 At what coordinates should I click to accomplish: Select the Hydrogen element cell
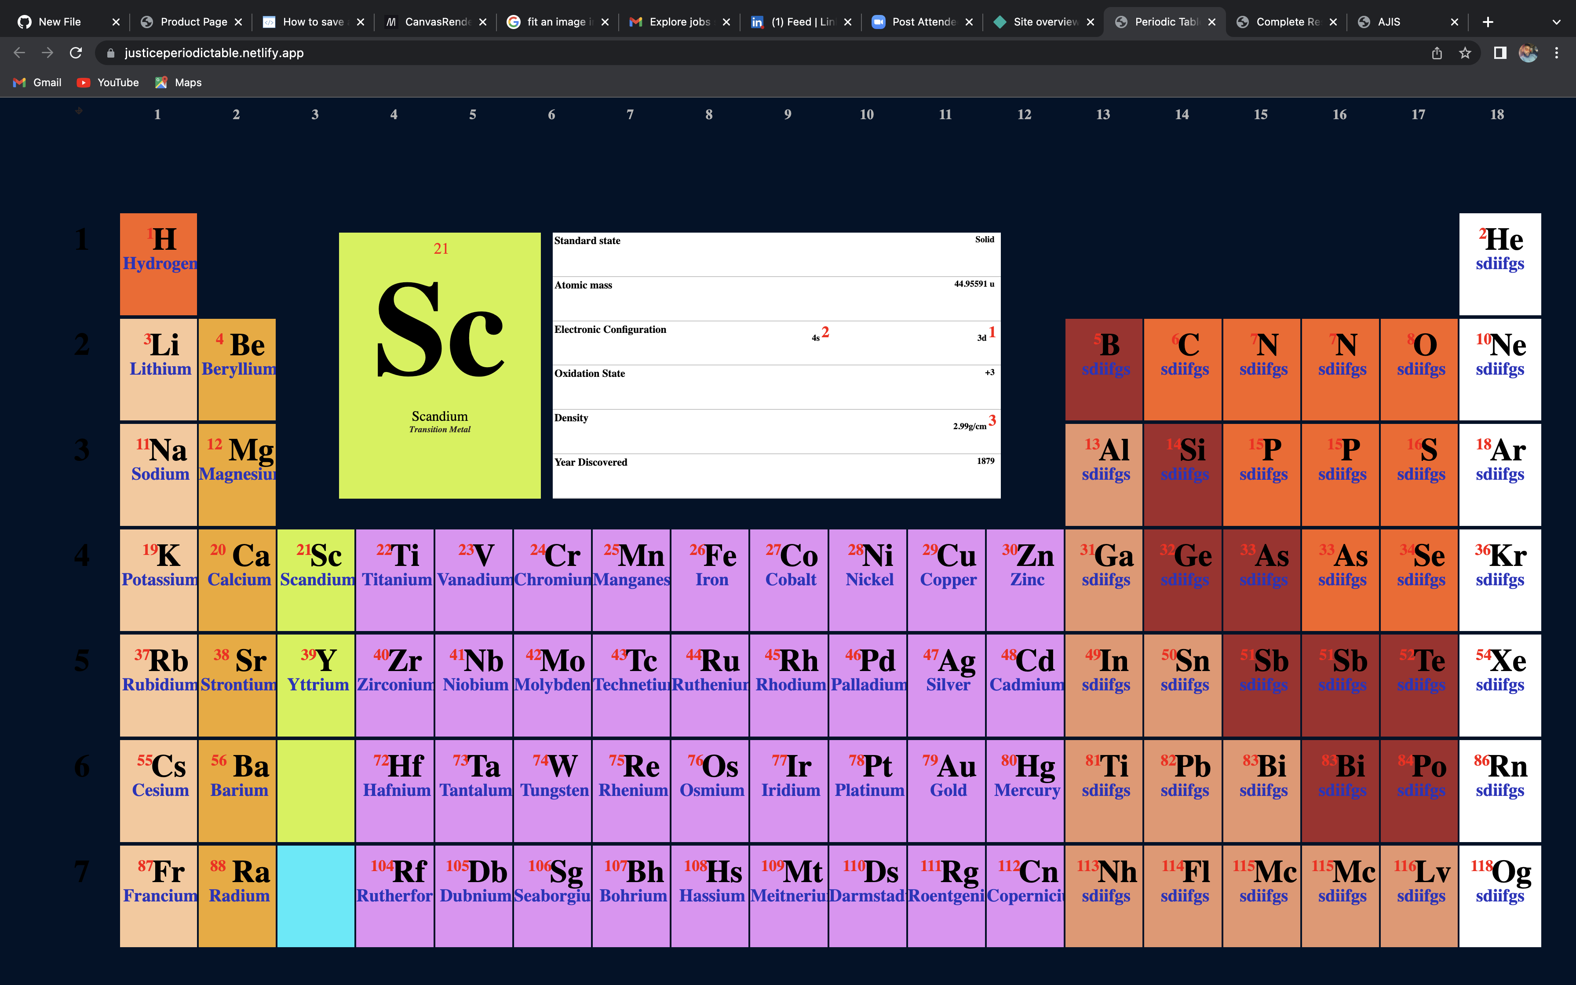(x=158, y=264)
